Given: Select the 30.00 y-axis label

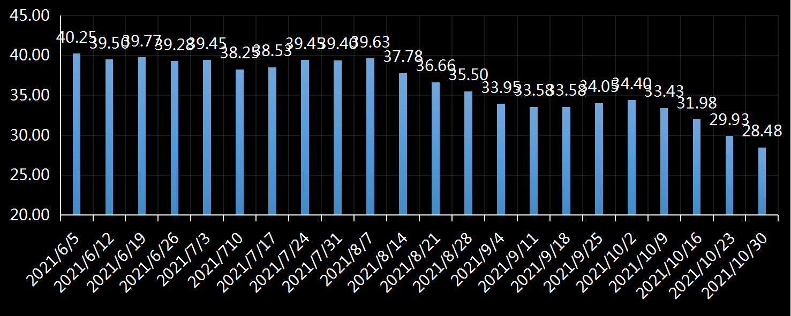Looking at the screenshot, I should (29, 135).
